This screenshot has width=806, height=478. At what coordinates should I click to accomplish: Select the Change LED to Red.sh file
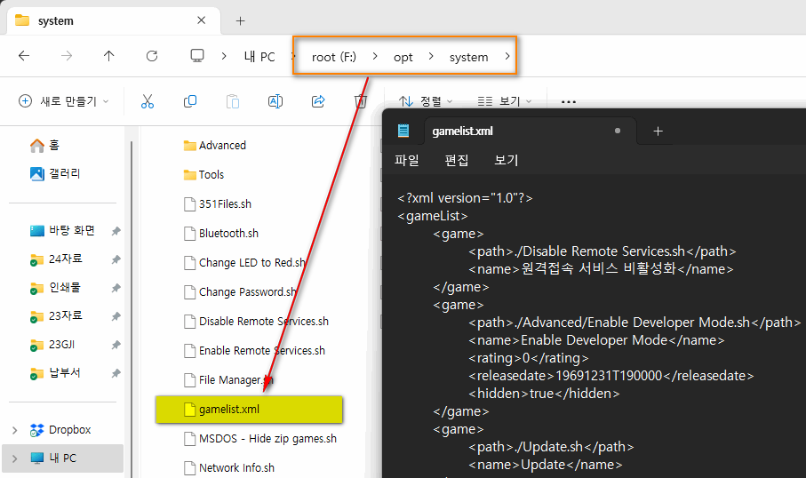pyautogui.click(x=244, y=263)
